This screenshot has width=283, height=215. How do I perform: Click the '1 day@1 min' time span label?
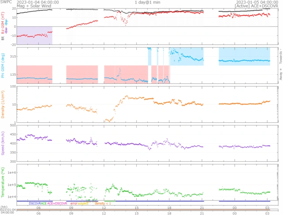pos(147,2)
